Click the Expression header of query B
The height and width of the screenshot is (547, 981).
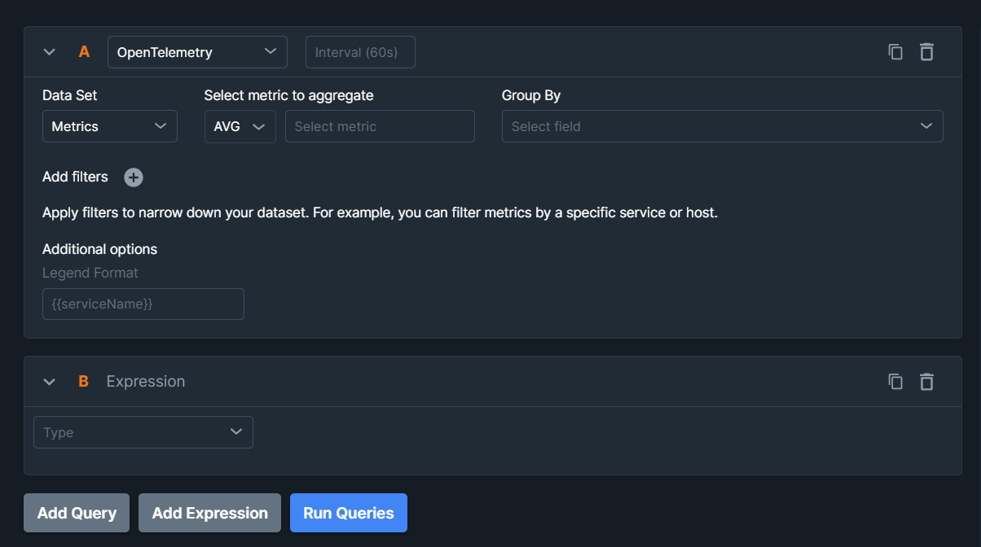click(x=146, y=381)
